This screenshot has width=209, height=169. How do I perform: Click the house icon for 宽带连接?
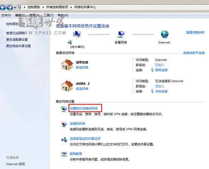[67, 65]
